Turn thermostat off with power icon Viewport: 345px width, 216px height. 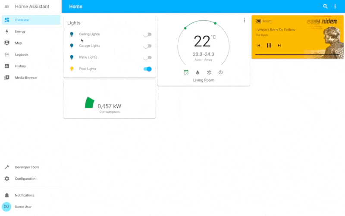click(220, 72)
